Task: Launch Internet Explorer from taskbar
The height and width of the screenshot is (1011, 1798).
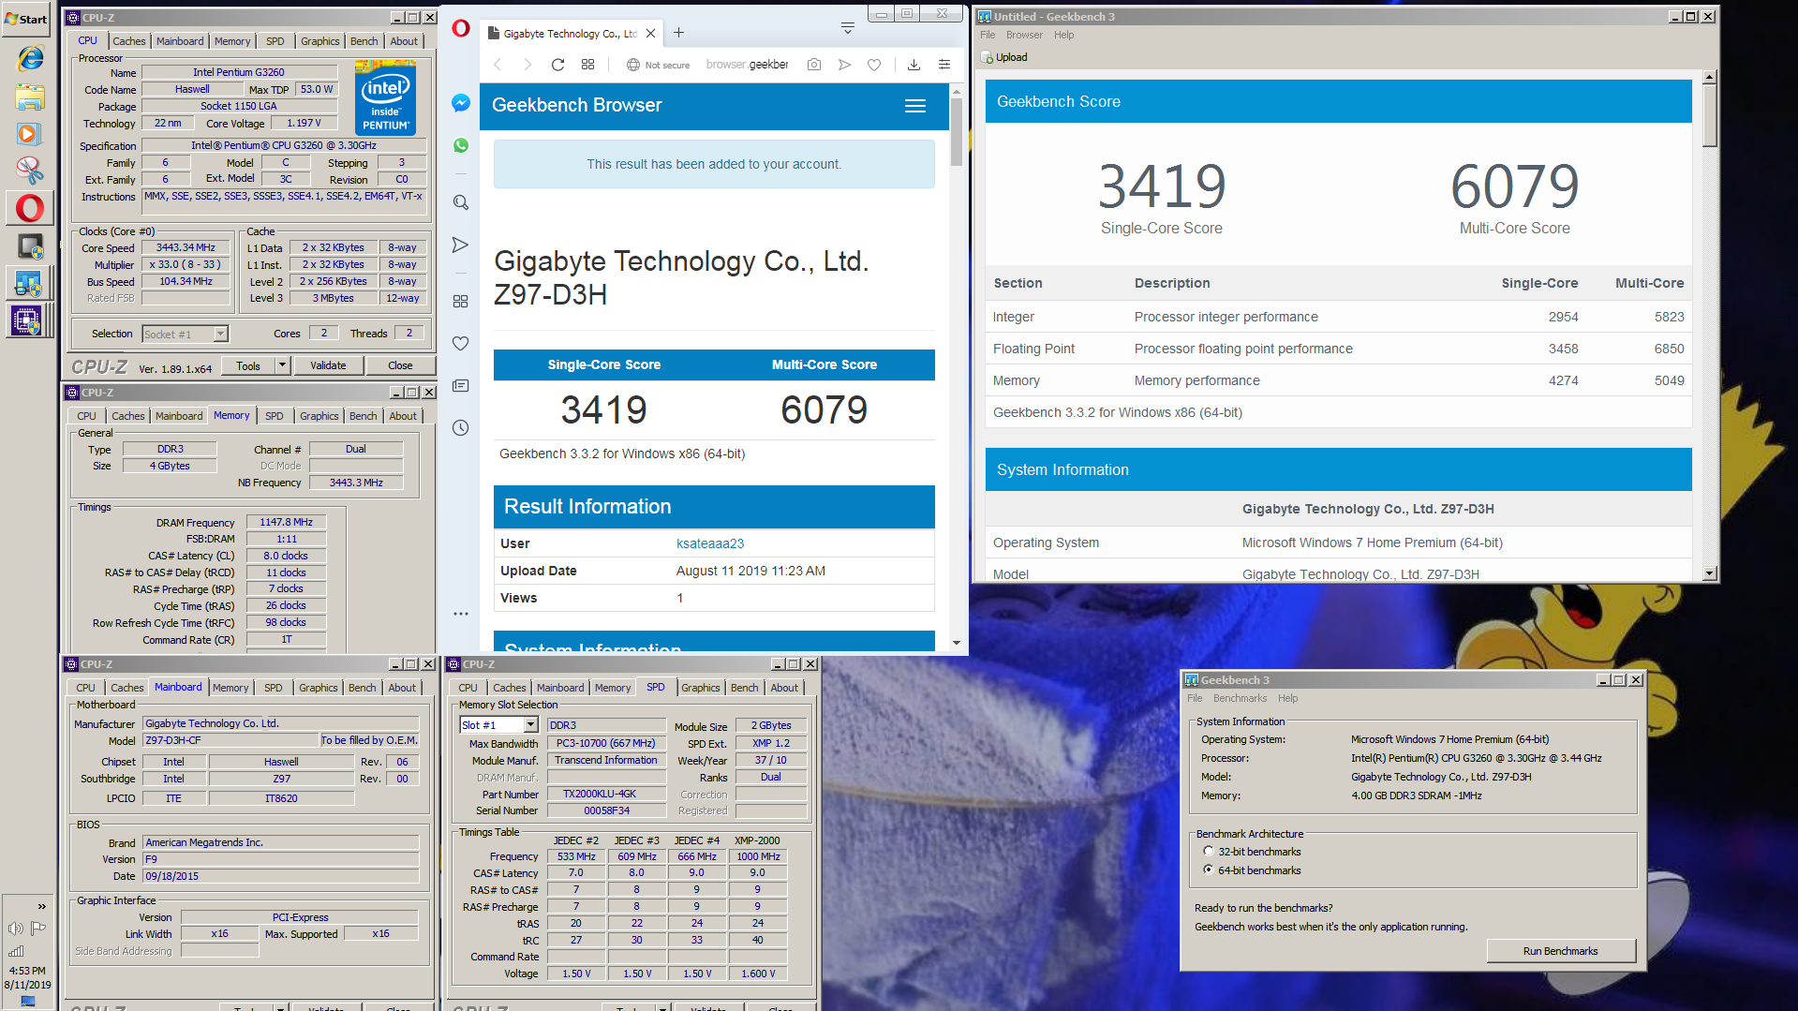Action: 29,58
